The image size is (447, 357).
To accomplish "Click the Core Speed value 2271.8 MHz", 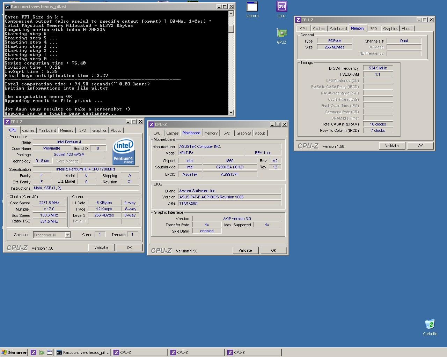I will point(49,203).
